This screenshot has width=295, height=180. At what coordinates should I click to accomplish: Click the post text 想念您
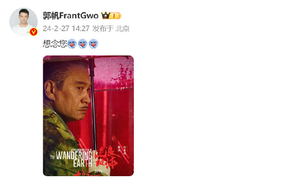point(55,44)
